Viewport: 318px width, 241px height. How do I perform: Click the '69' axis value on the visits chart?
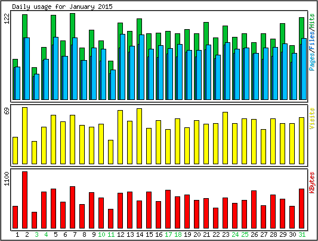[7, 111]
